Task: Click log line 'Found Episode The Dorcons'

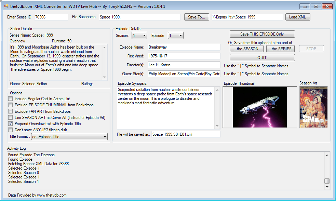Action: (31, 155)
